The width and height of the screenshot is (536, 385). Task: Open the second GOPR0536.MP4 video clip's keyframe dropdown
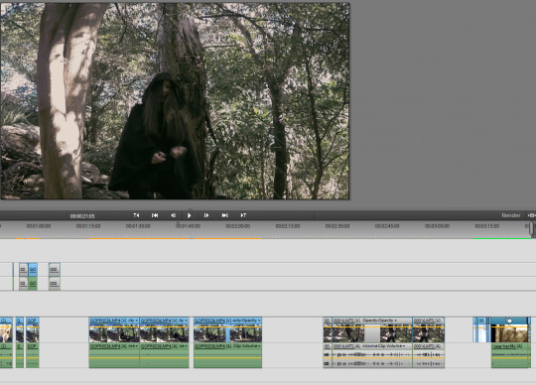click(187, 321)
